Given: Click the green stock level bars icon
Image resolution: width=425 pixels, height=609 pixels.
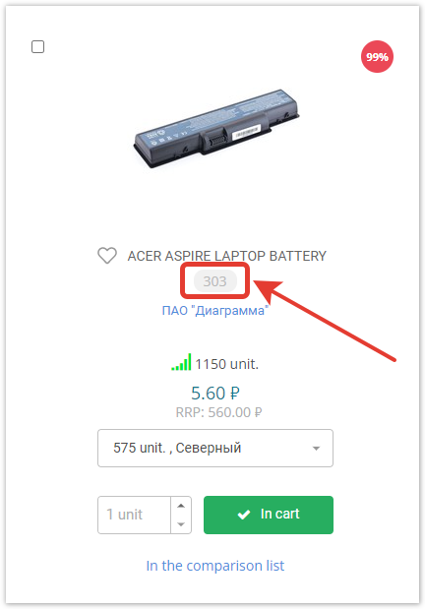Looking at the screenshot, I should [x=181, y=362].
